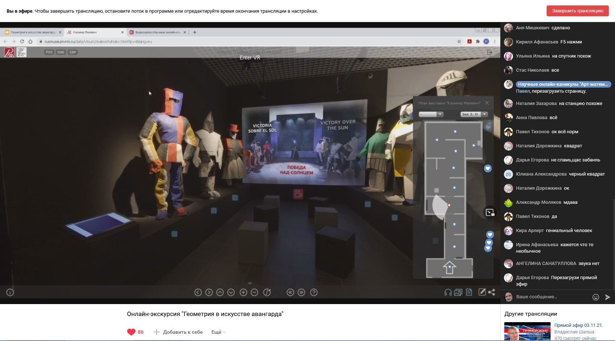615x341 pixels.
Task: Switch tour language to ENG
Action: [61, 52]
